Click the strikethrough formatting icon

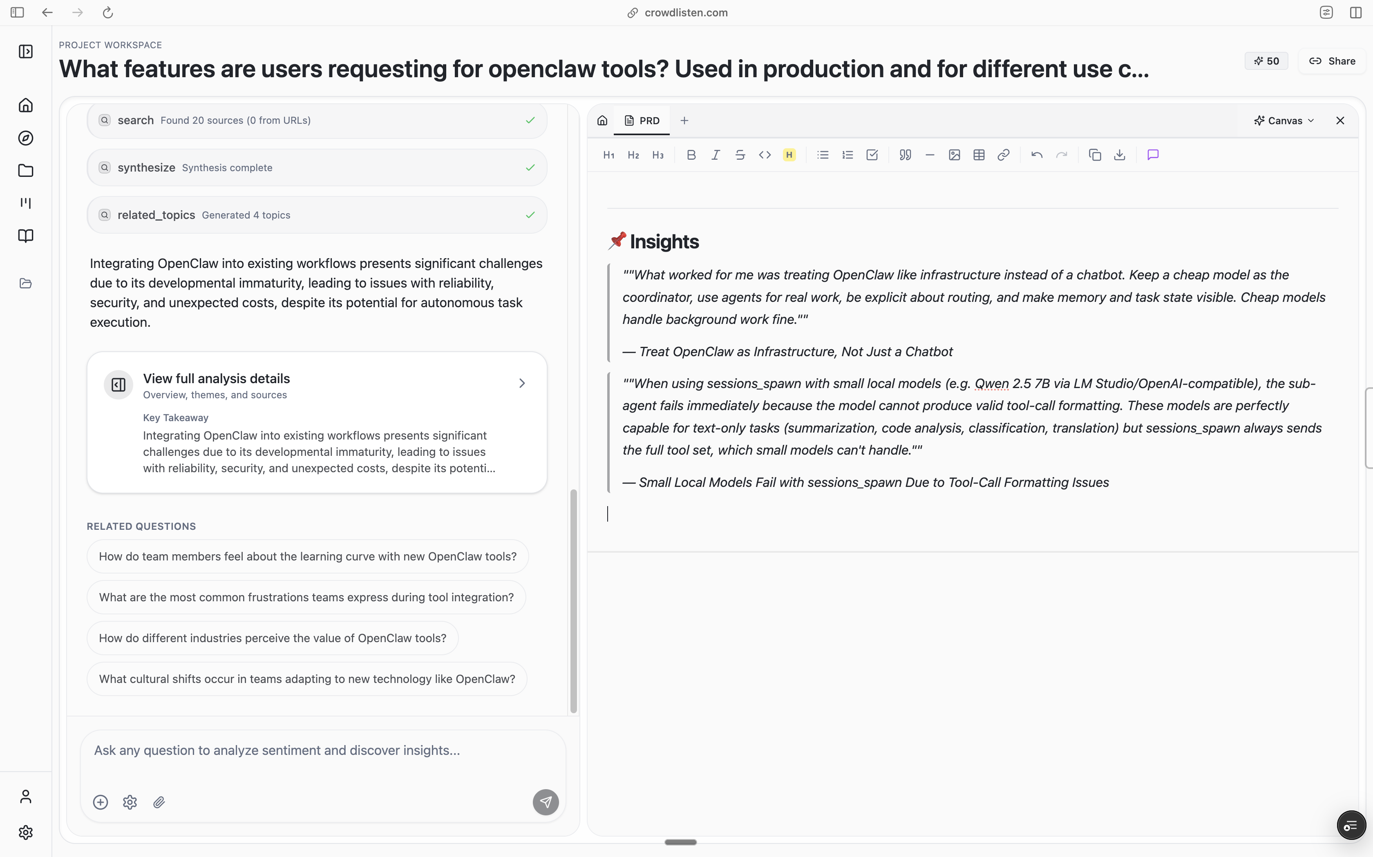pos(740,155)
